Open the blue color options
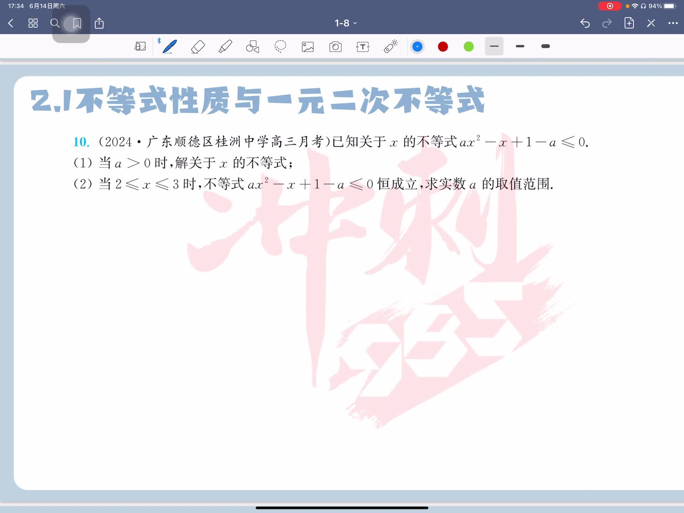This screenshot has height=513, width=684. [417, 47]
